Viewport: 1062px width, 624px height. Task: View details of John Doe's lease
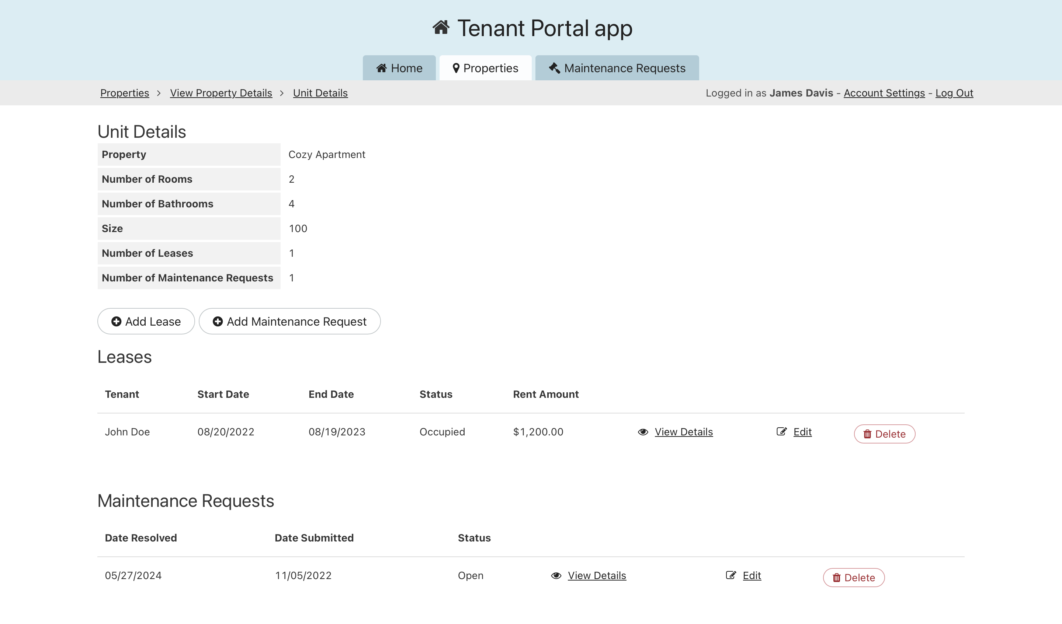pos(684,432)
